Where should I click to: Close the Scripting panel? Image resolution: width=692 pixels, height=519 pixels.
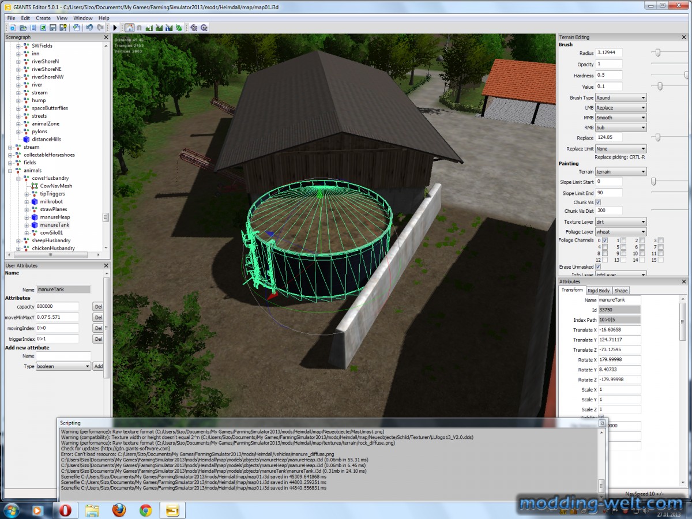pyautogui.click(x=601, y=423)
